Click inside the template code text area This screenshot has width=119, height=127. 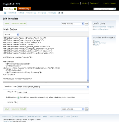[45, 59]
